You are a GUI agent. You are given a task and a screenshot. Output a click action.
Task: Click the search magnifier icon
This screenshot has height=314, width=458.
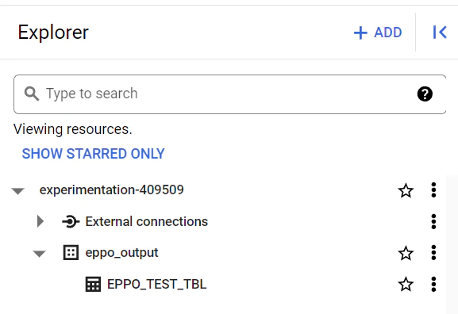32,94
